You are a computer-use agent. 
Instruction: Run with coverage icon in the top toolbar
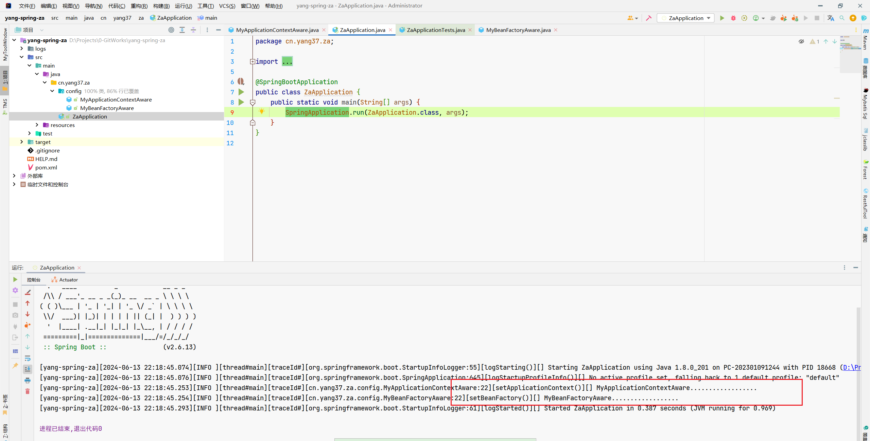pyautogui.click(x=744, y=18)
